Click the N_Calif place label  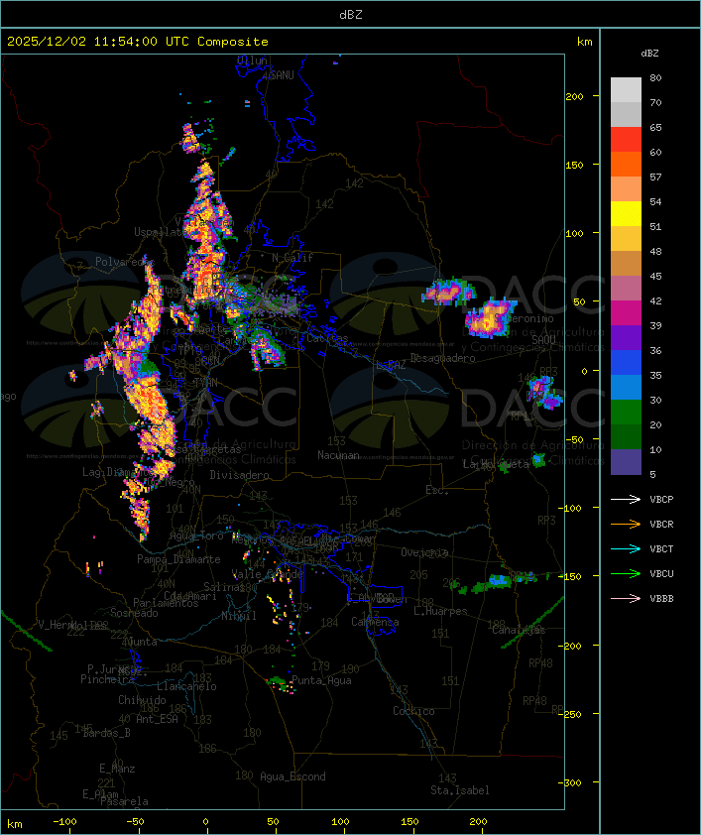(292, 257)
